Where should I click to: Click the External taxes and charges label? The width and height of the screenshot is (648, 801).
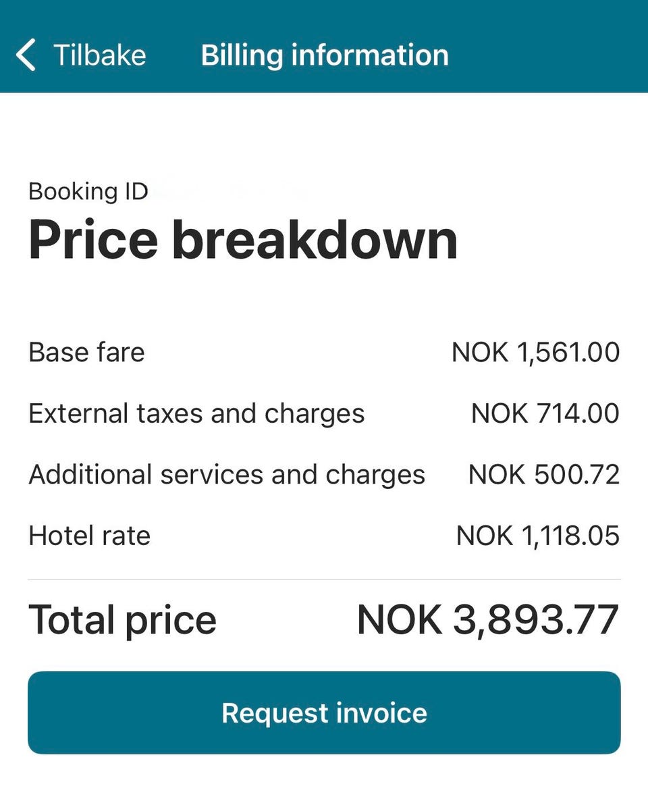196,413
